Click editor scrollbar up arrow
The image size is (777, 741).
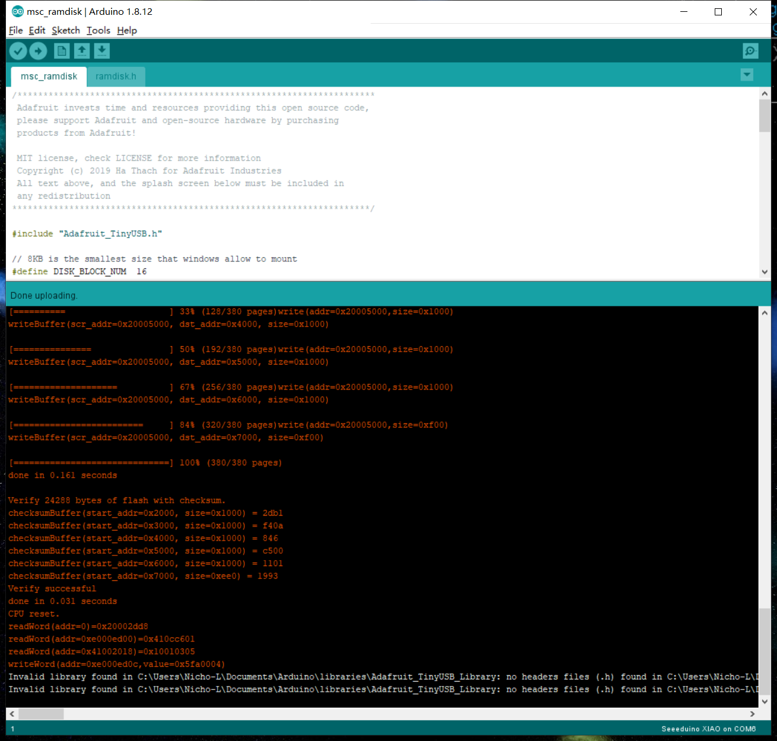click(x=765, y=94)
